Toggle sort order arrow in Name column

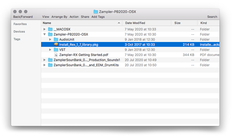pyautogui.click(x=119, y=23)
